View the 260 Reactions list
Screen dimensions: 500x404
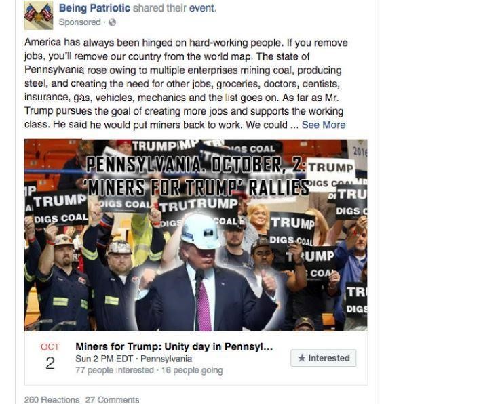tap(52, 399)
